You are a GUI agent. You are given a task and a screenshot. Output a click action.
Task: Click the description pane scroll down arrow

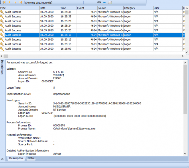tap(185, 153)
